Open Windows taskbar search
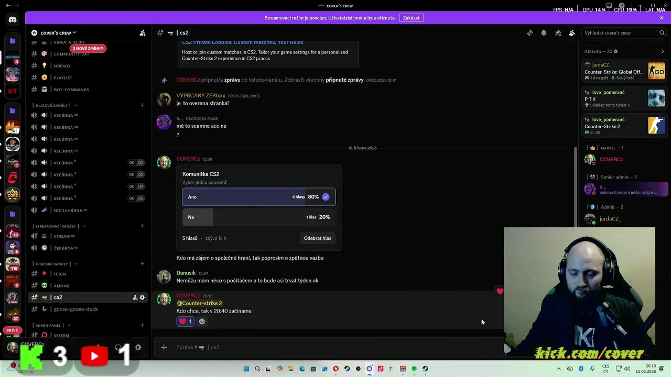Image resolution: width=671 pixels, height=377 pixels. (x=257, y=369)
